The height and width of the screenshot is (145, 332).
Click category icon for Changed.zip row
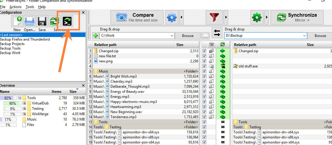(x=211, y=51)
